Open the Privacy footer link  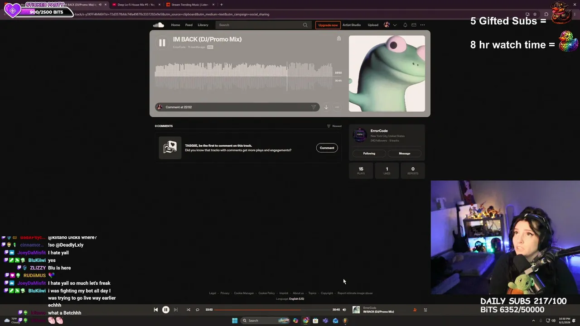(225, 293)
